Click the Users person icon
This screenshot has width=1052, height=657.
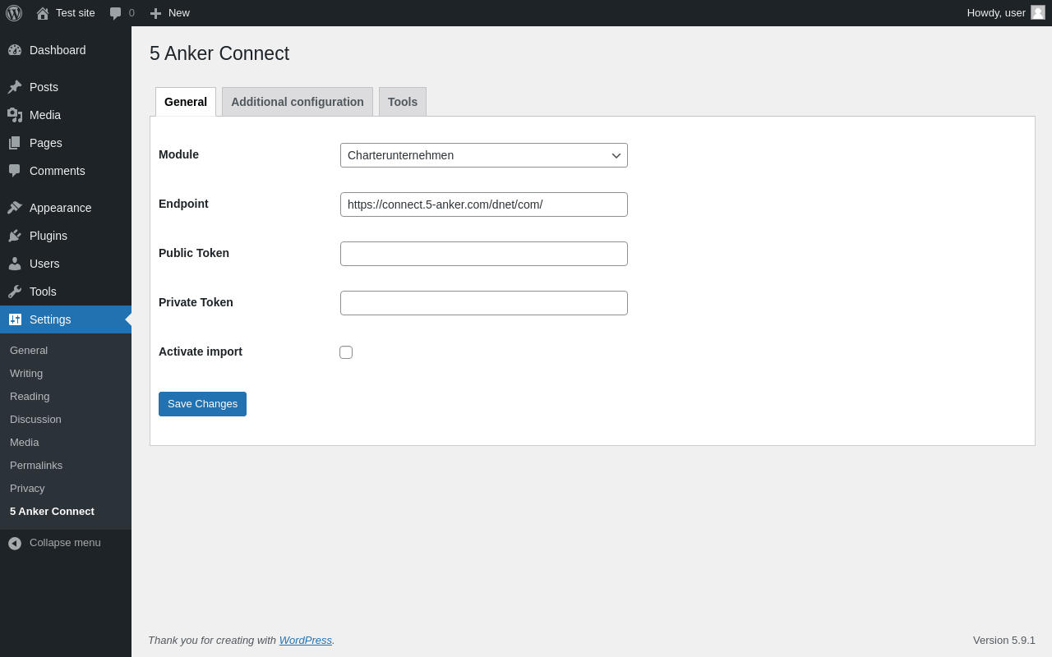15,264
